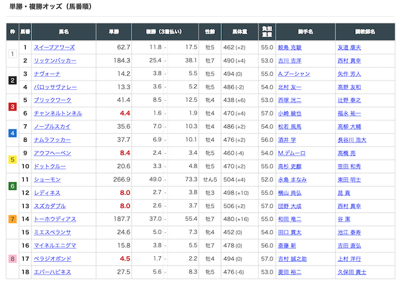Click the orange frame number 7 badge
401x283 pixels.
click(x=12, y=219)
